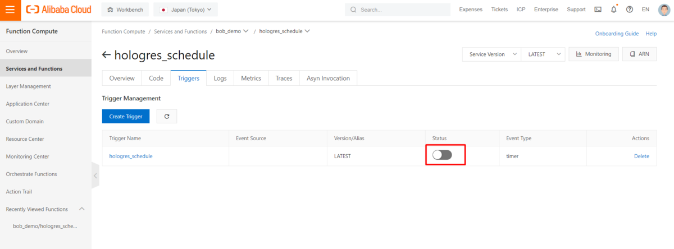Open Layer Management in sidebar
674x249 pixels.
(x=45, y=86)
